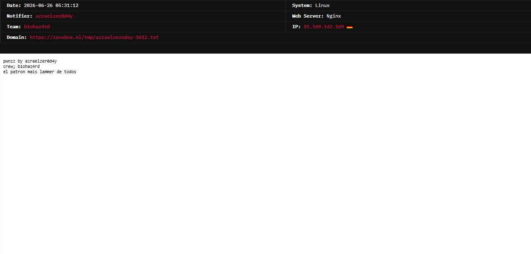Click the 'System:' label
The width and height of the screenshot is (531, 254).
click(x=302, y=5)
